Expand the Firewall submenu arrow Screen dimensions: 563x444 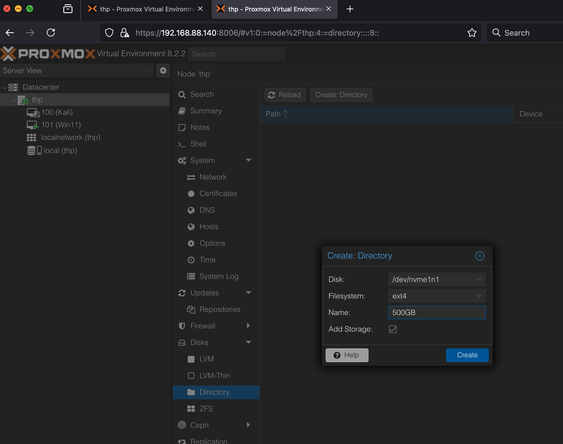click(248, 326)
